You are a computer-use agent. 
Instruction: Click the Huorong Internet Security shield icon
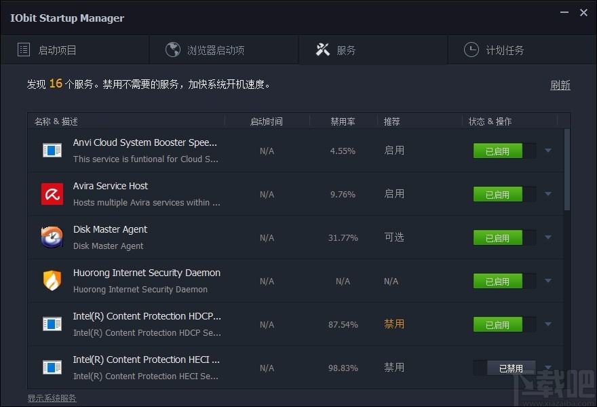[x=52, y=280]
